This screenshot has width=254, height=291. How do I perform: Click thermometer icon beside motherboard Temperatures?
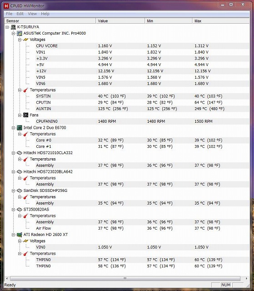click(x=26, y=90)
